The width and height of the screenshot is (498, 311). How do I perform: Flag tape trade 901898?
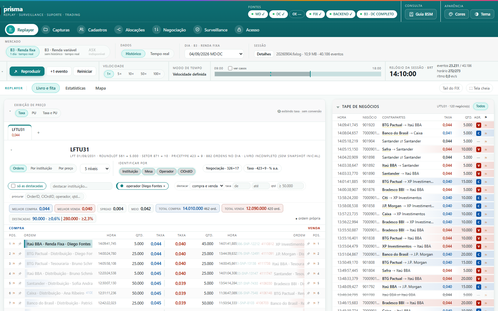point(486,157)
